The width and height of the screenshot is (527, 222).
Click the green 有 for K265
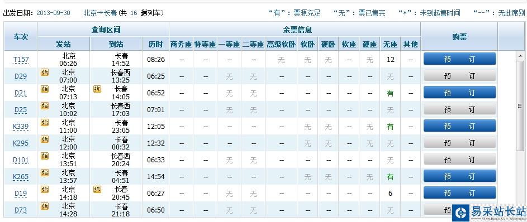click(x=390, y=177)
